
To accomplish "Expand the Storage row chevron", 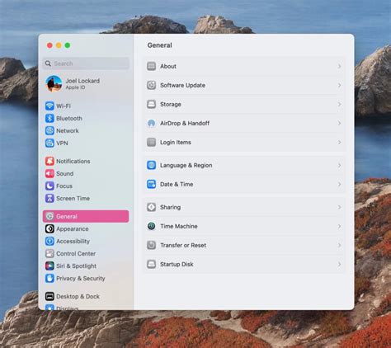I will [x=339, y=104].
